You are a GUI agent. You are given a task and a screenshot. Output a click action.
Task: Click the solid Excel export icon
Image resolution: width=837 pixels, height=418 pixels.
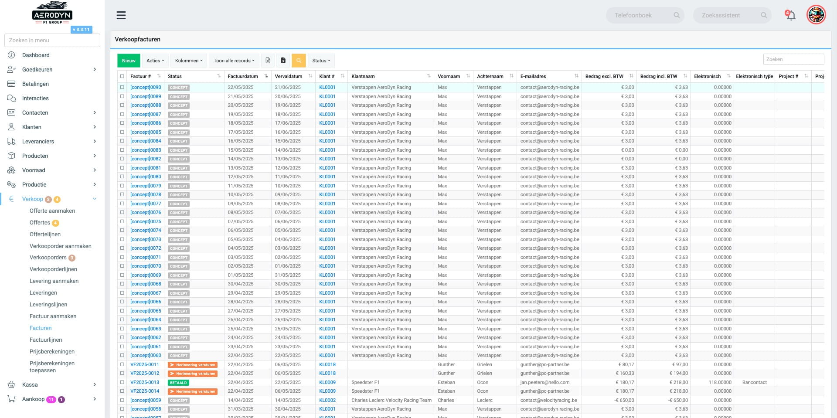(x=283, y=61)
